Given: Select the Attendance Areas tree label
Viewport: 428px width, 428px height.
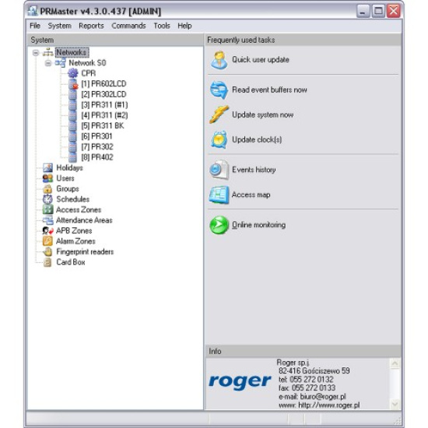Looking at the screenshot, I should 84,220.
